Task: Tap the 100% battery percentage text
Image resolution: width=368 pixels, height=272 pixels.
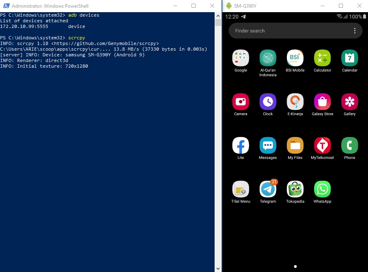Action: [355, 17]
